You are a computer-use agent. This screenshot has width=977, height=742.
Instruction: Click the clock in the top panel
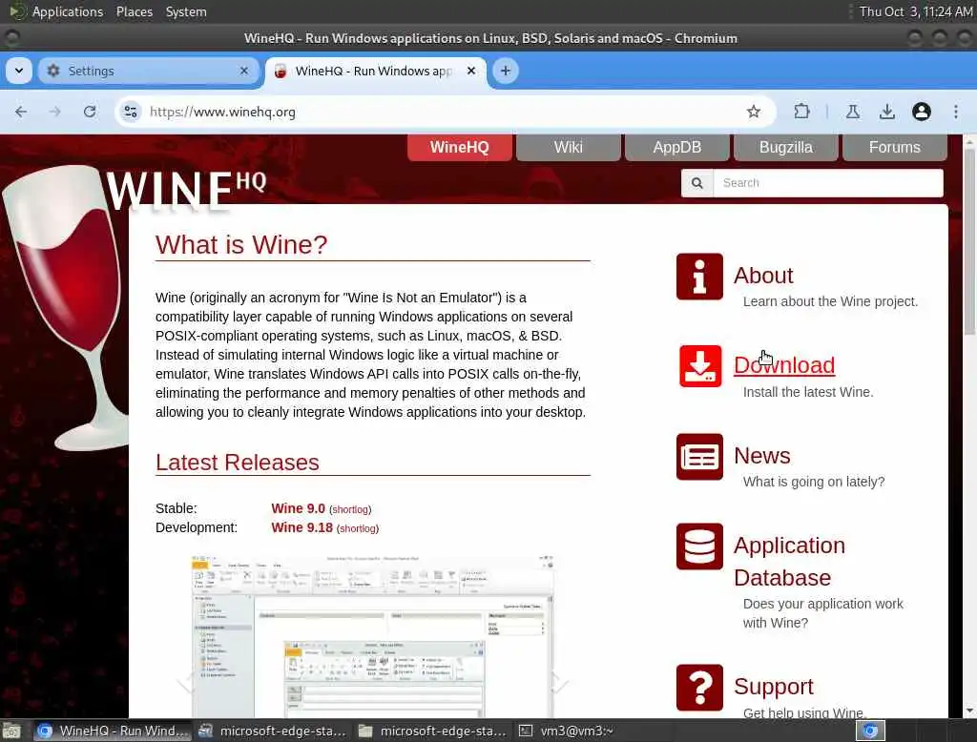click(x=915, y=11)
